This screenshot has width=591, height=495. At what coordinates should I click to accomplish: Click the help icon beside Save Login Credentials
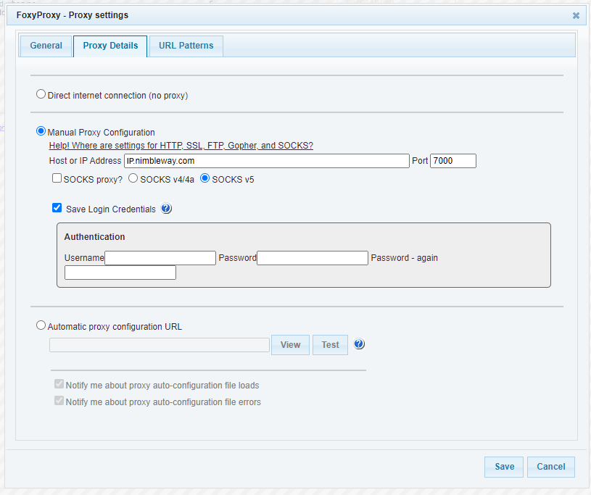click(x=166, y=209)
